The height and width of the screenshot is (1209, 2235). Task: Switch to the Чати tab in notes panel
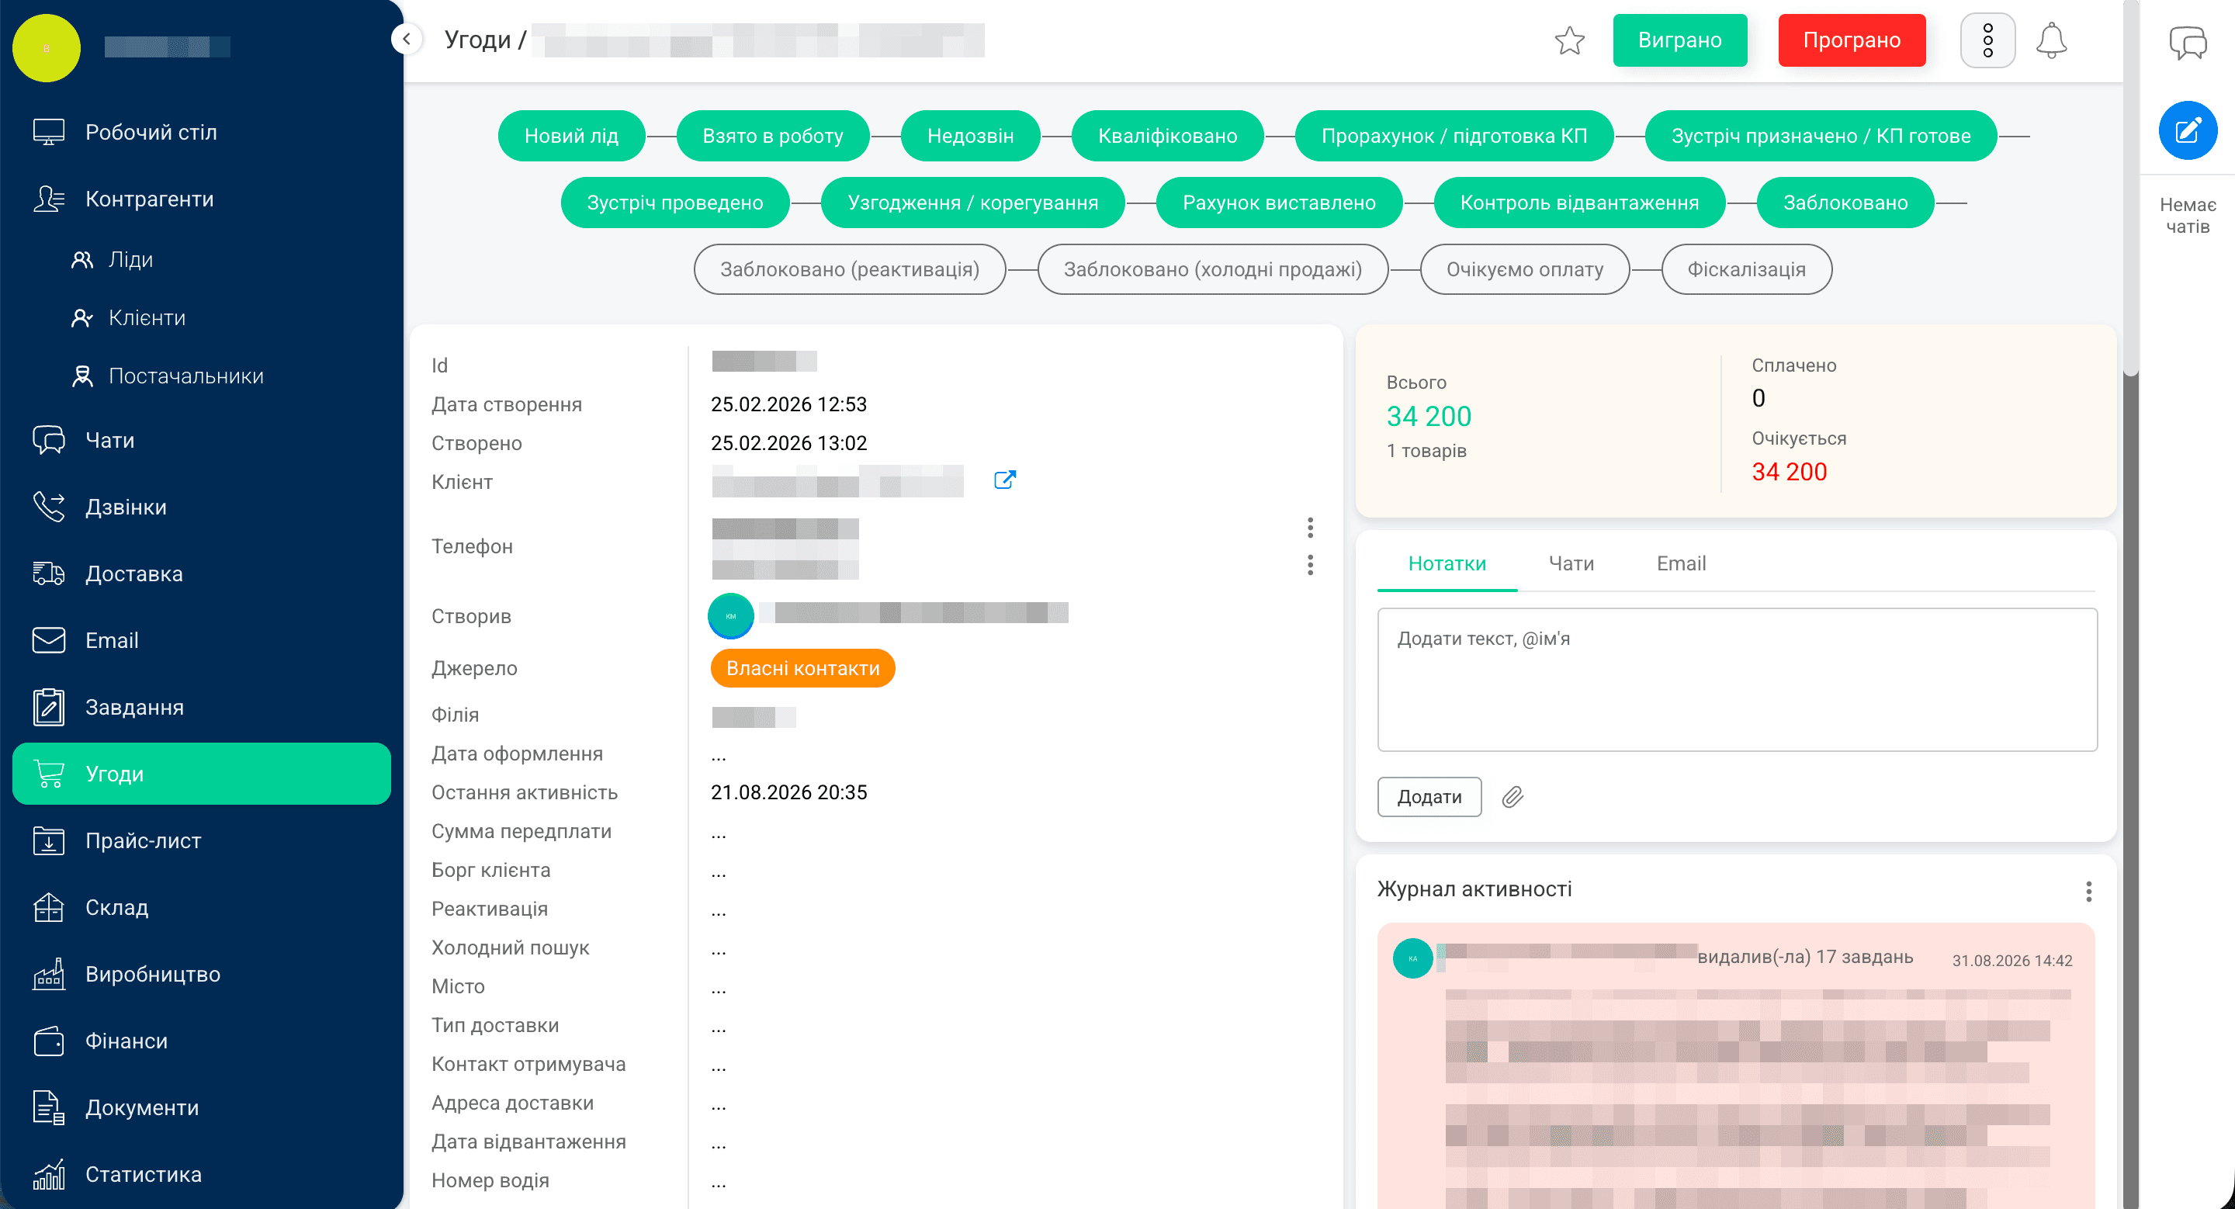(x=1571, y=563)
